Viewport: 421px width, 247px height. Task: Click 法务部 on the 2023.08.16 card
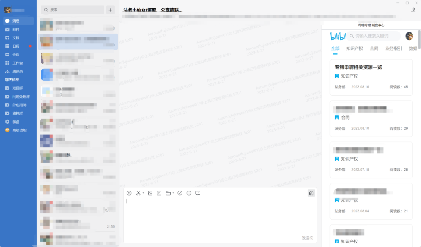click(x=340, y=87)
